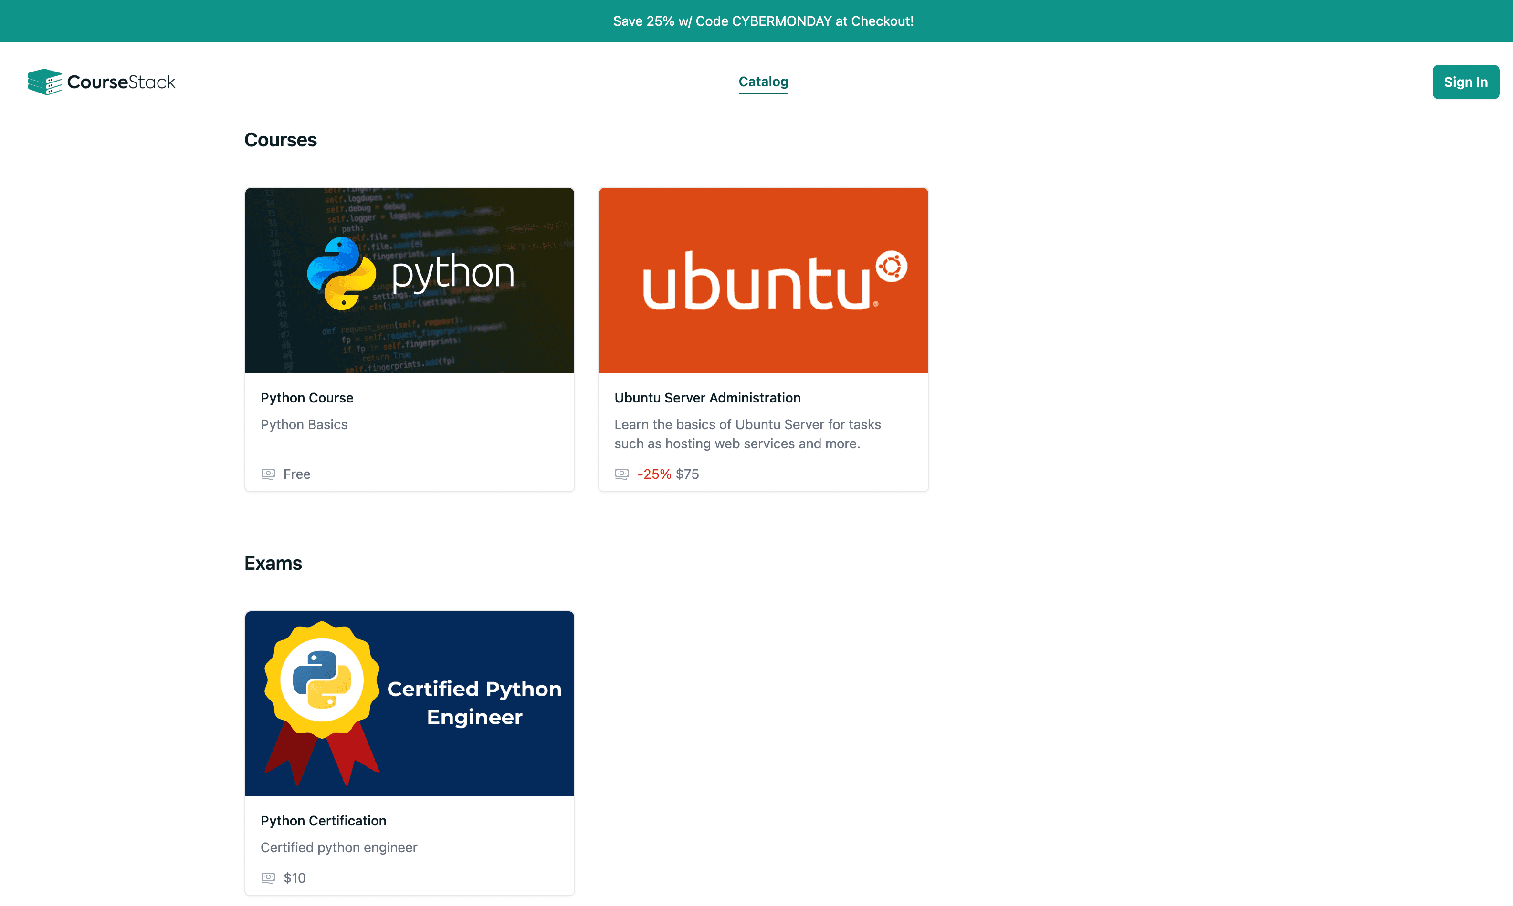Click the CYBERMONDAY promo banner text
The height and width of the screenshot is (906, 1513).
coord(763,21)
